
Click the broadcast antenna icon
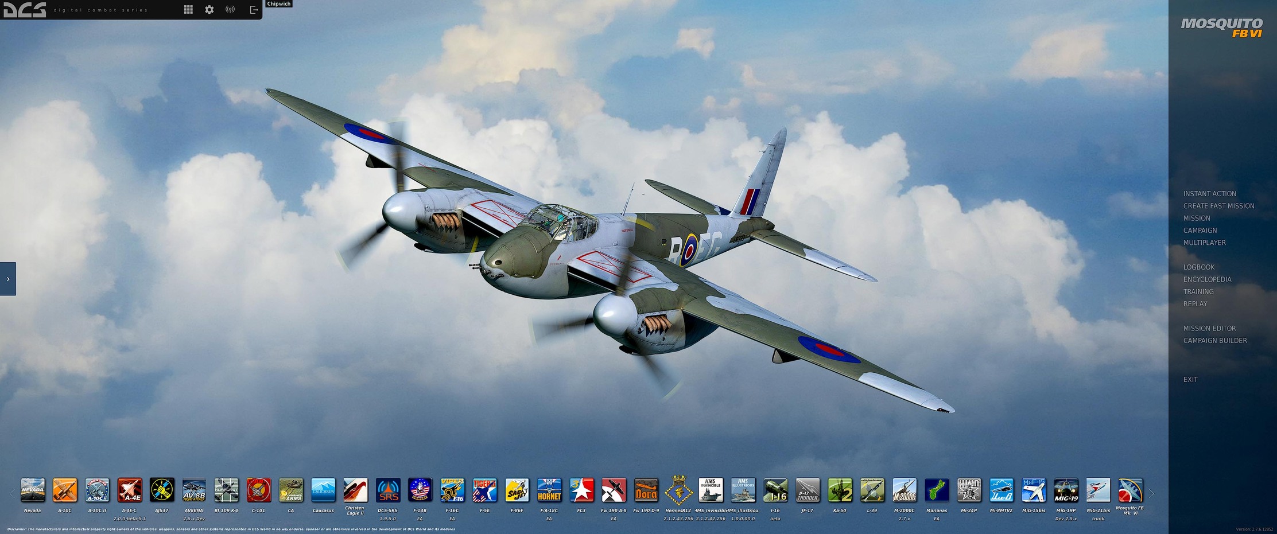coord(230,10)
